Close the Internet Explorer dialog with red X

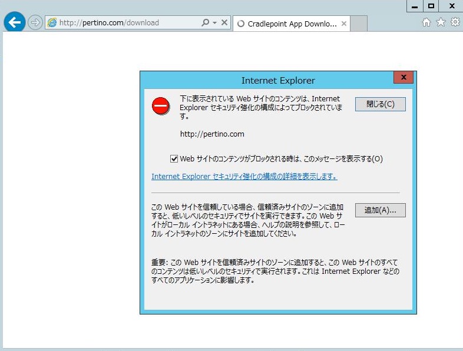point(404,77)
